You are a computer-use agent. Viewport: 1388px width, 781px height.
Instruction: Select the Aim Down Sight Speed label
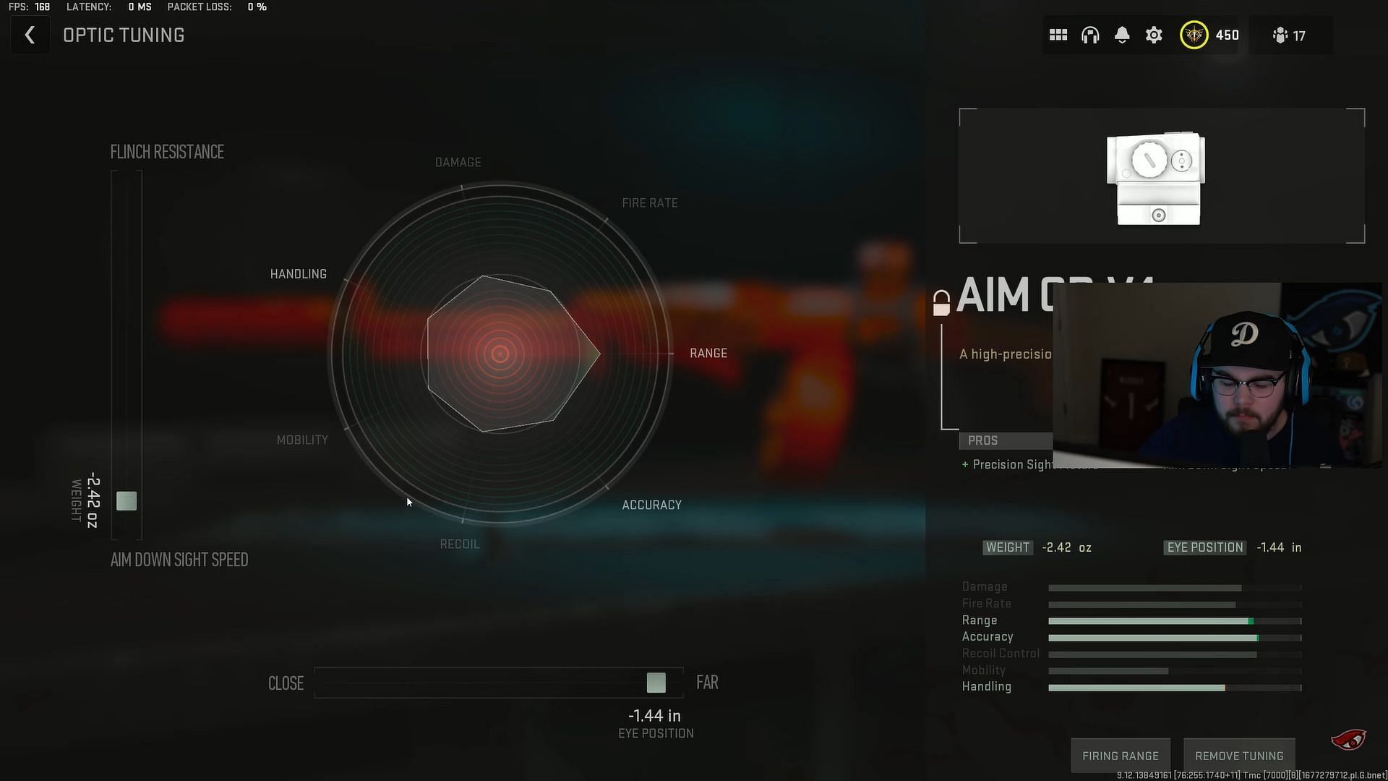pos(179,560)
